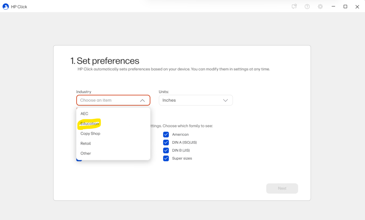The height and width of the screenshot is (220, 365).
Task: Open the Units dropdown showing Inches
Action: (x=196, y=100)
